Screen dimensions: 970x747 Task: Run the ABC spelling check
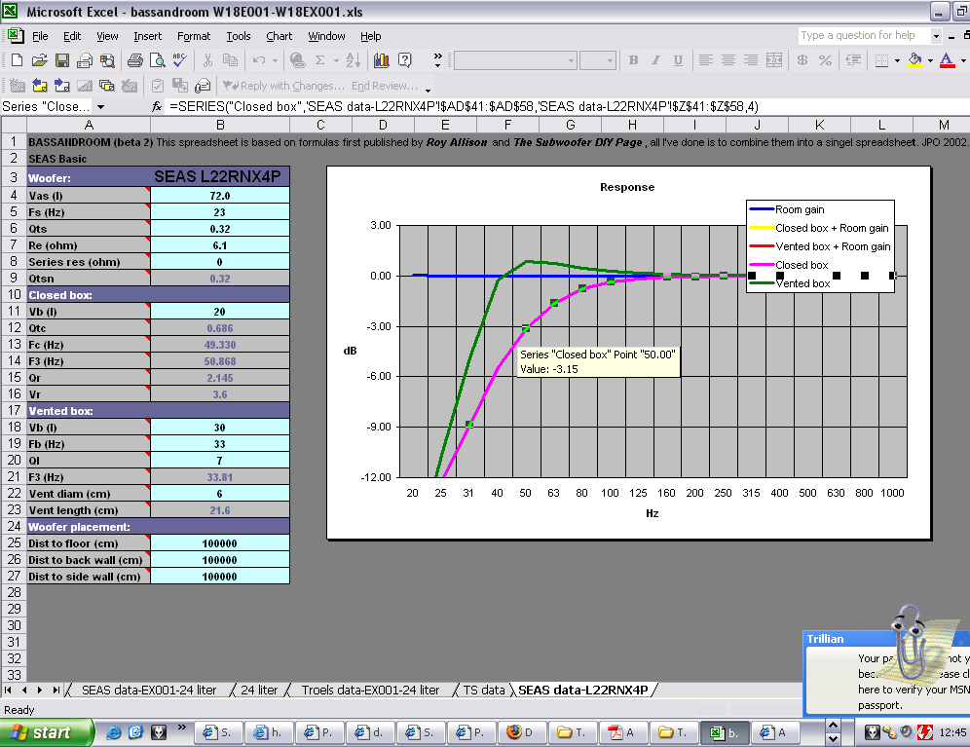(x=180, y=60)
